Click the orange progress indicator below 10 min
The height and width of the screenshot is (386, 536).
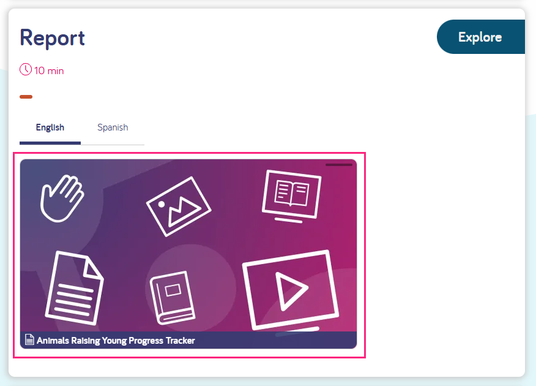click(26, 97)
